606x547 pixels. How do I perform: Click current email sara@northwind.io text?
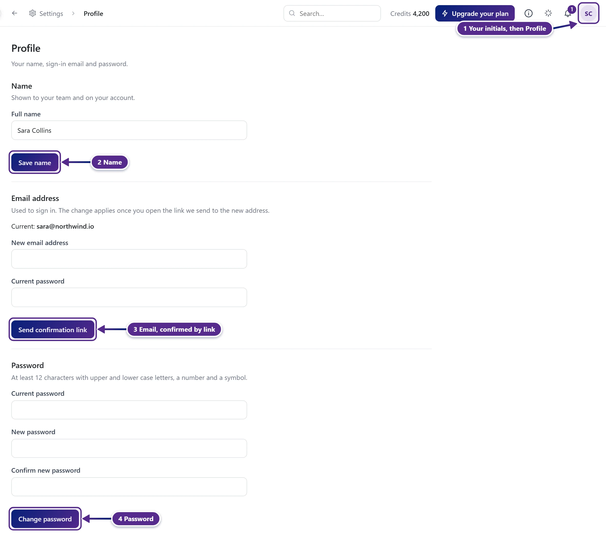[x=65, y=226]
